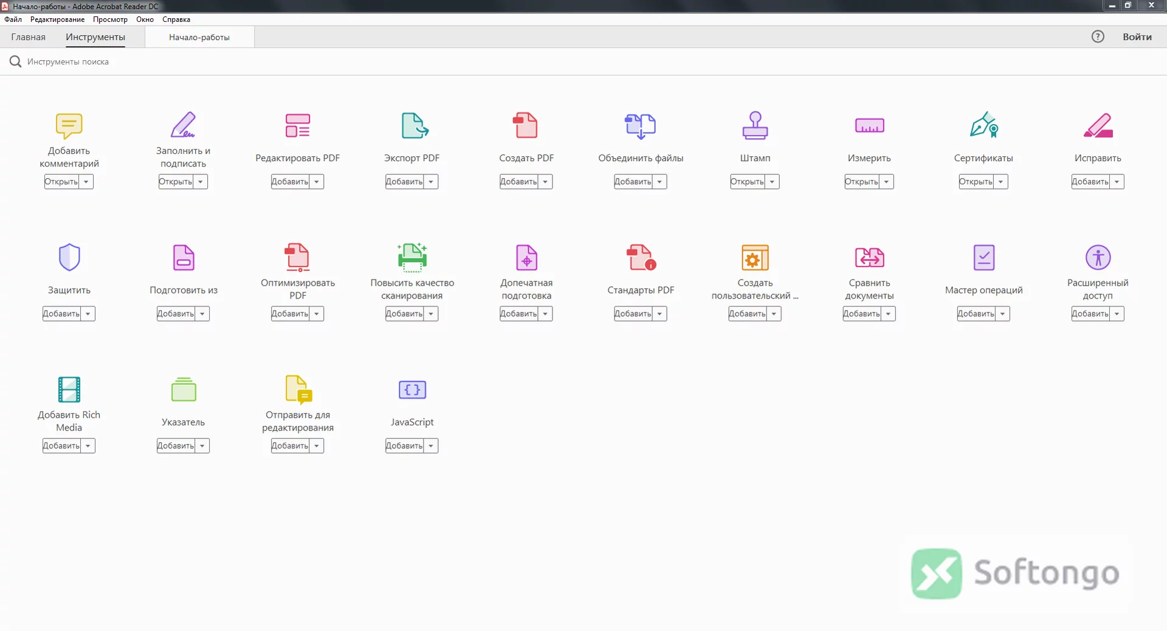Open the JavaScript braces icon
Image resolution: width=1167 pixels, height=631 pixels.
point(412,389)
